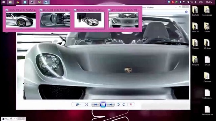Select the SN.txt desktop file
Image resolution: width=216 pixels, height=121 pixels.
click(x=207, y=61)
